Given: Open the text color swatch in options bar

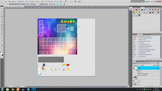Looking at the screenshot, I should (x=58, y=4).
